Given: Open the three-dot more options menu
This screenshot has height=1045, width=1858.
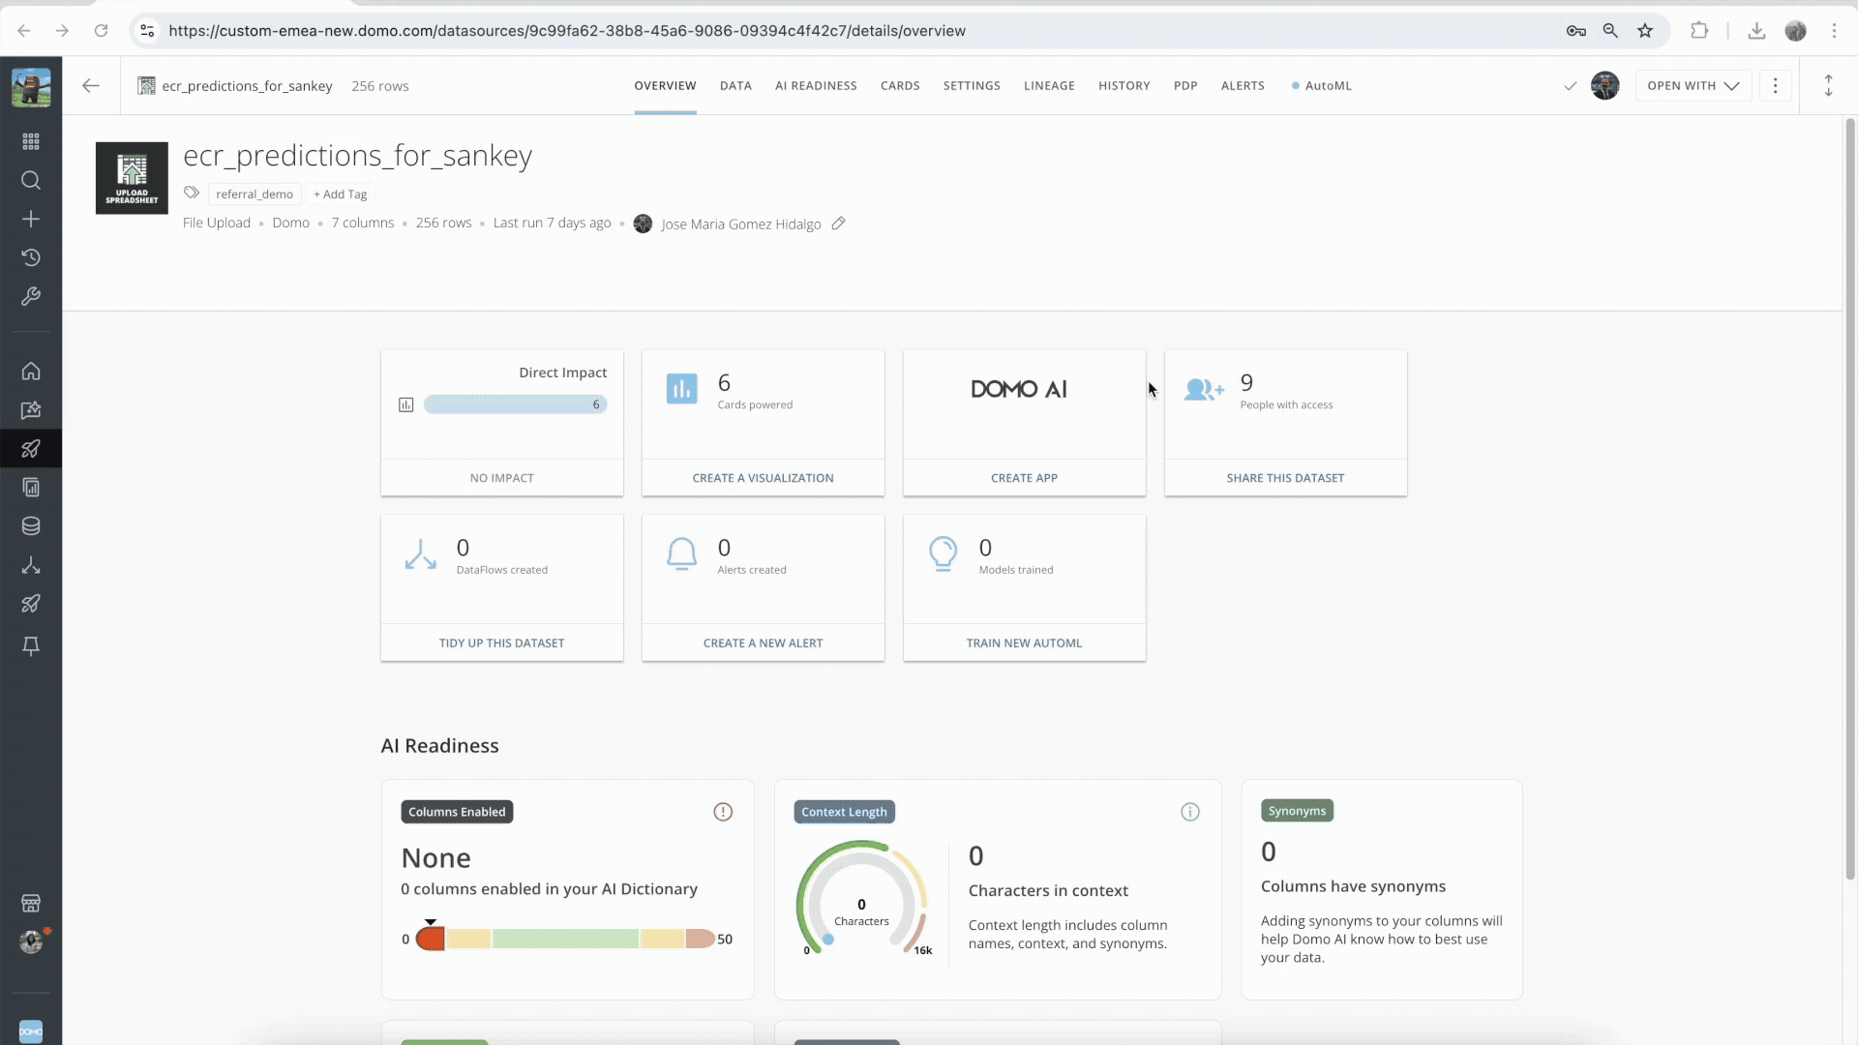Looking at the screenshot, I should tap(1775, 86).
